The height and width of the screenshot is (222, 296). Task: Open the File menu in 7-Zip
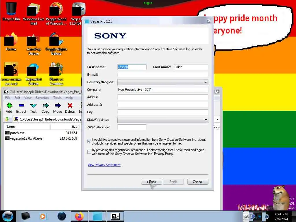8,98
